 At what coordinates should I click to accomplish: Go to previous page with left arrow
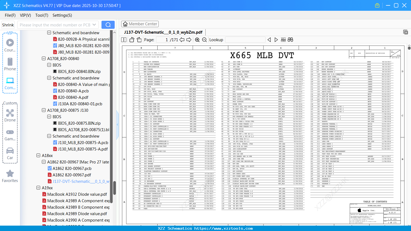(182, 40)
